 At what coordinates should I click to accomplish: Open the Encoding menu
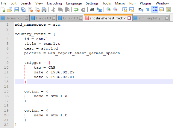coord(54,3)
